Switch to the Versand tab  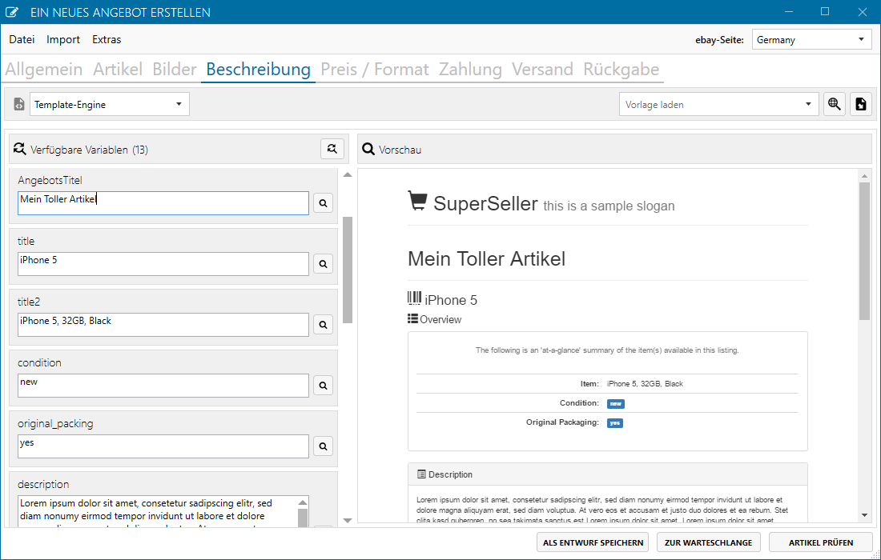[542, 69]
